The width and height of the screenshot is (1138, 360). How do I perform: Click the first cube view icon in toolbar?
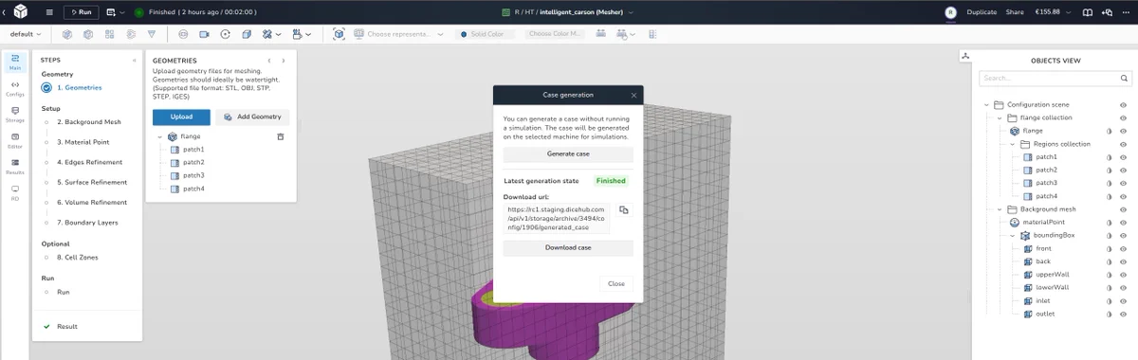click(67, 34)
